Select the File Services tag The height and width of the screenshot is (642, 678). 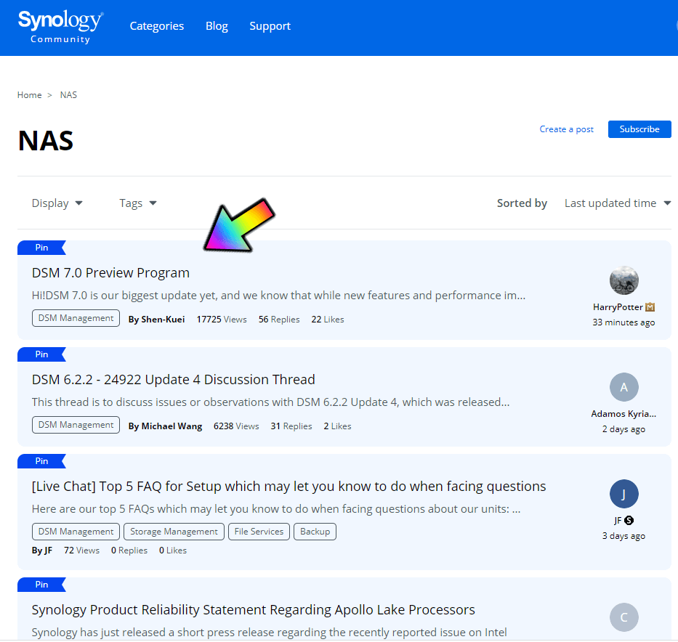click(259, 532)
